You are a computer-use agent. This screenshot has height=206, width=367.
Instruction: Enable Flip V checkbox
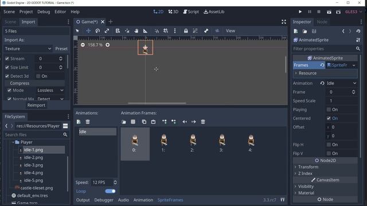[x=329, y=153]
